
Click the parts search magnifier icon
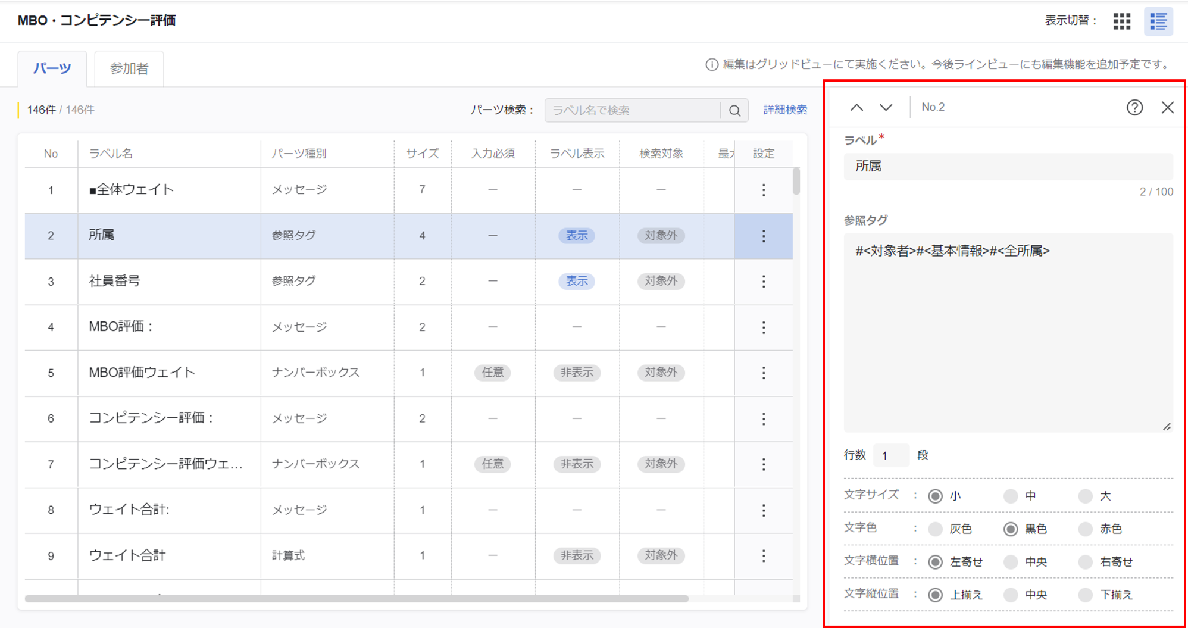[734, 110]
